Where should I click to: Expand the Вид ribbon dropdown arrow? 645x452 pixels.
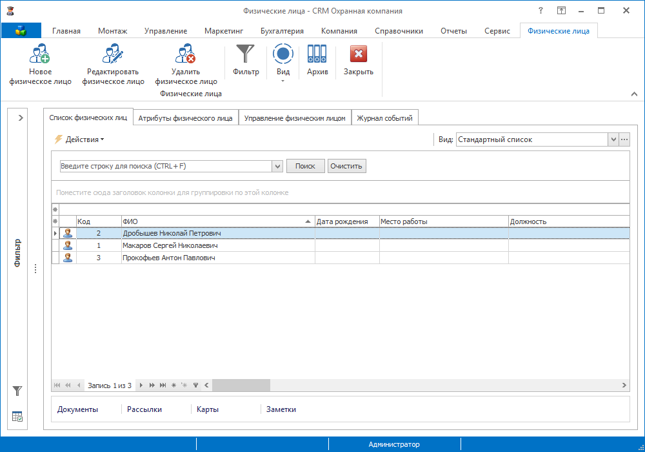click(x=283, y=81)
